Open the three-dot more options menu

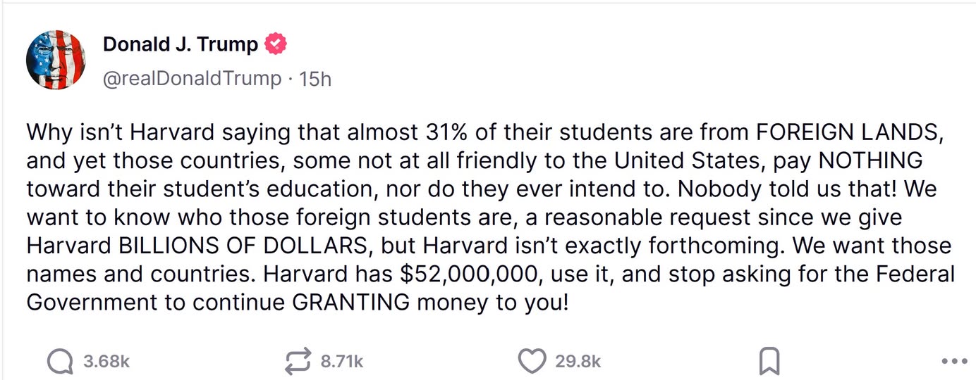click(x=954, y=362)
